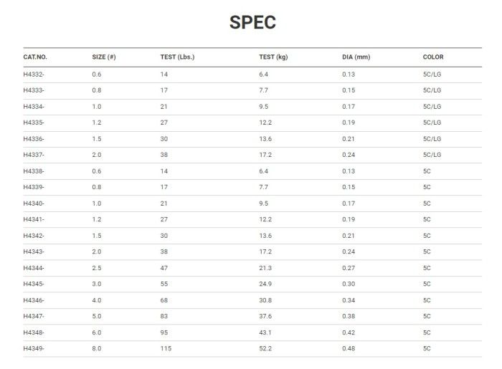Click the SIZE (#) column header
The width and height of the screenshot is (502, 369).
(103, 57)
